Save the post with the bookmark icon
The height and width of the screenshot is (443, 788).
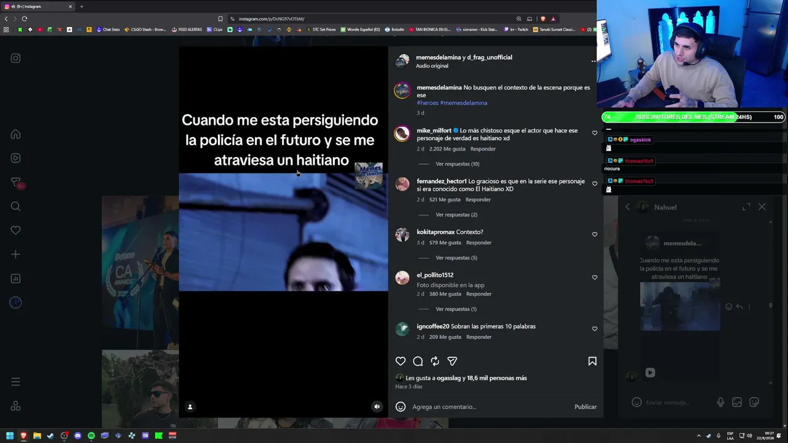coord(592,361)
